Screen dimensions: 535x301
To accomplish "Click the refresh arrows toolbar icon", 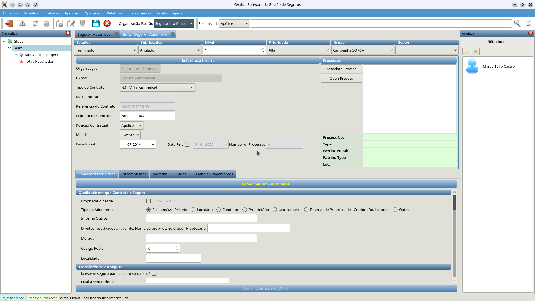I will [x=36, y=23].
